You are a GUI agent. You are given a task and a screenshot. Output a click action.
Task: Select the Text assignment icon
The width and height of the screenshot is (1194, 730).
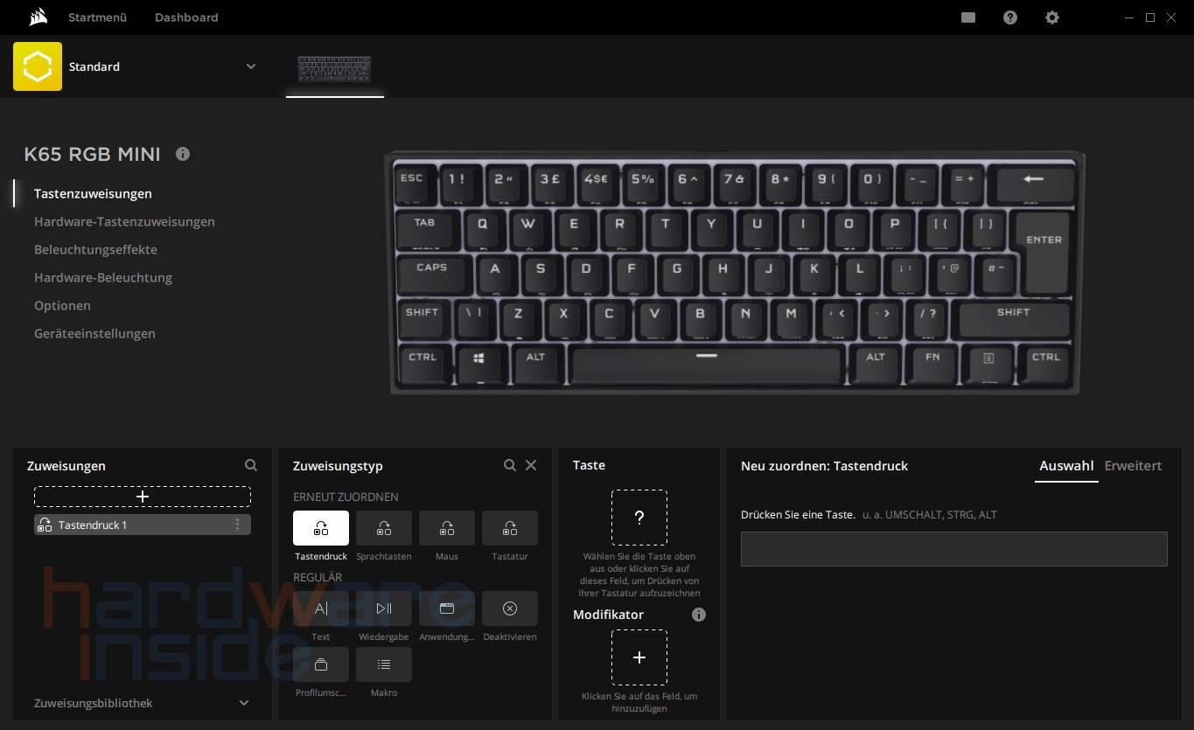click(x=320, y=608)
